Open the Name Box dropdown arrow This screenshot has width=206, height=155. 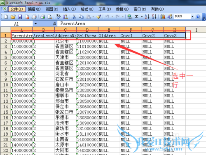[35, 23]
